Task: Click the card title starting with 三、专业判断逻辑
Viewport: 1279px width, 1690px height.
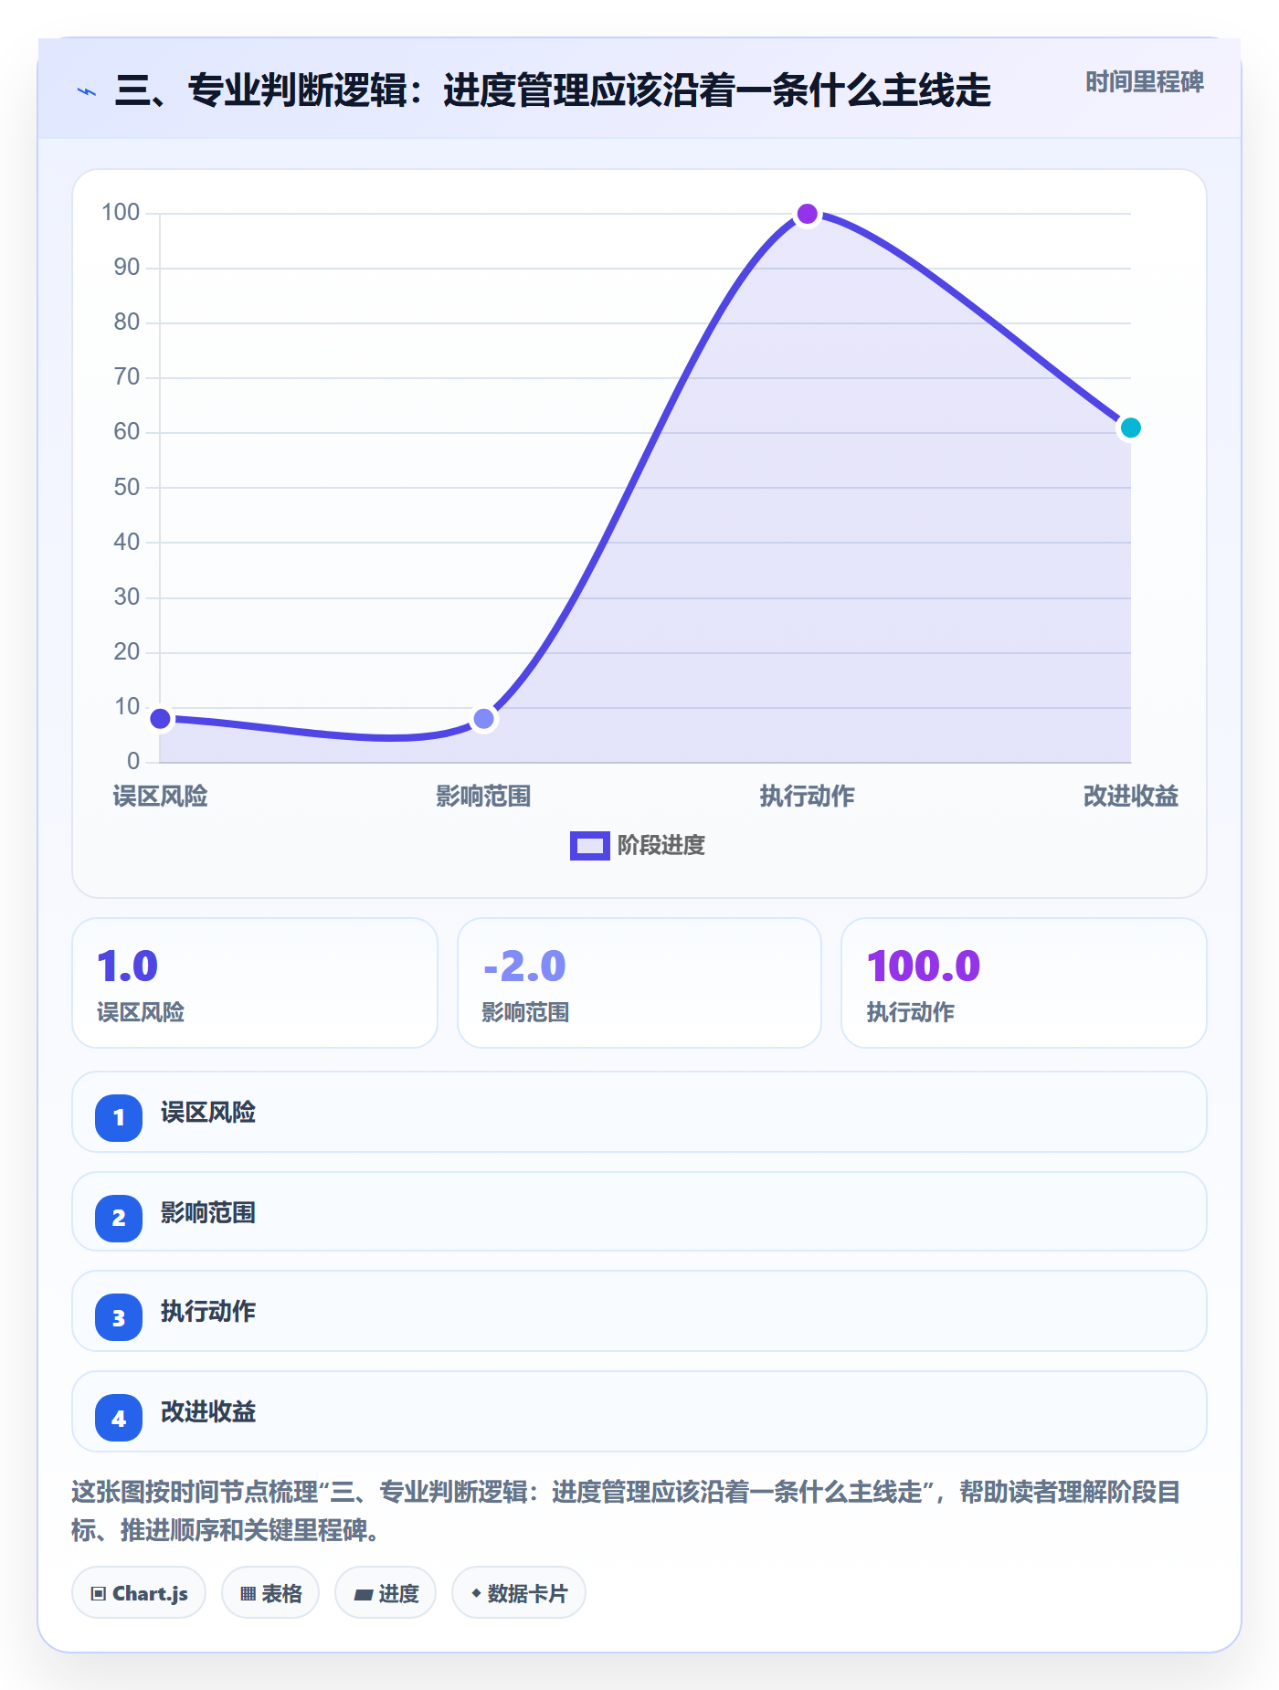Action: (x=553, y=90)
